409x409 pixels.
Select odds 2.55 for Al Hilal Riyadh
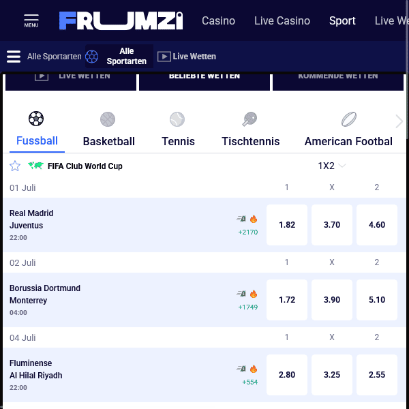[377, 375]
